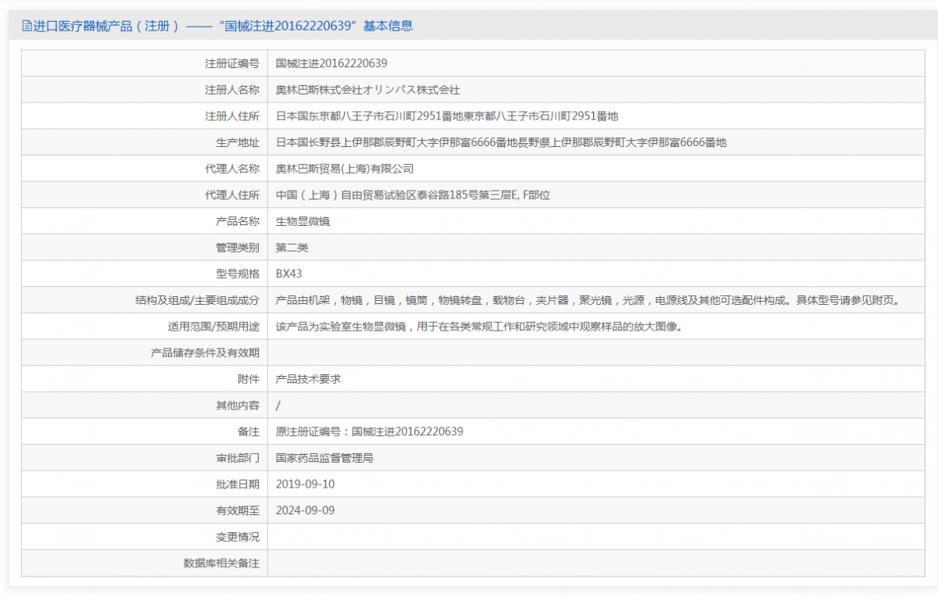Select the 东京都八王子市石川町2951番地 address value
The height and width of the screenshot is (601, 938).
click(447, 116)
